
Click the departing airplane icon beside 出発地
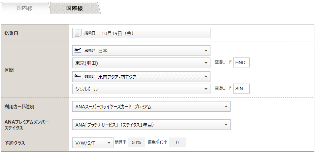(x=78, y=51)
